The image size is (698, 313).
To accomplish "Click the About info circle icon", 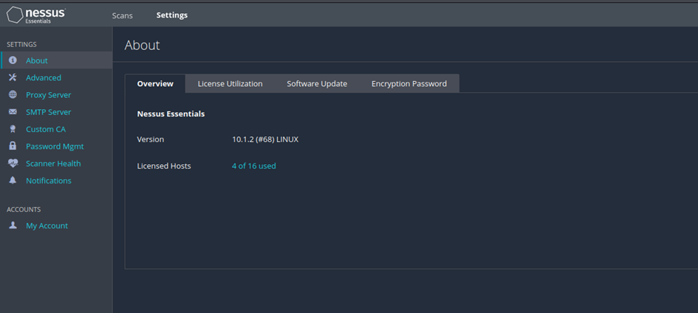I will 13,60.
